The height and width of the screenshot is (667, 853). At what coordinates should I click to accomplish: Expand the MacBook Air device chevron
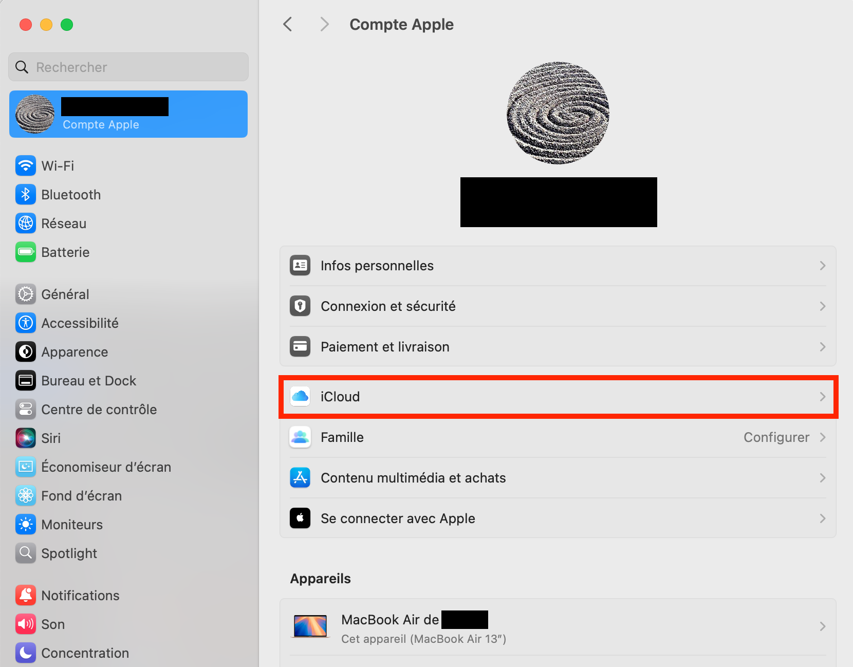(823, 626)
